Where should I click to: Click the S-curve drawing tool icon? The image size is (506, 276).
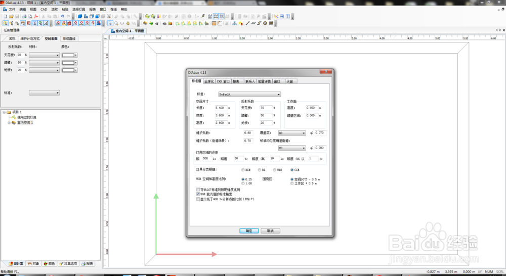[x=259, y=23]
